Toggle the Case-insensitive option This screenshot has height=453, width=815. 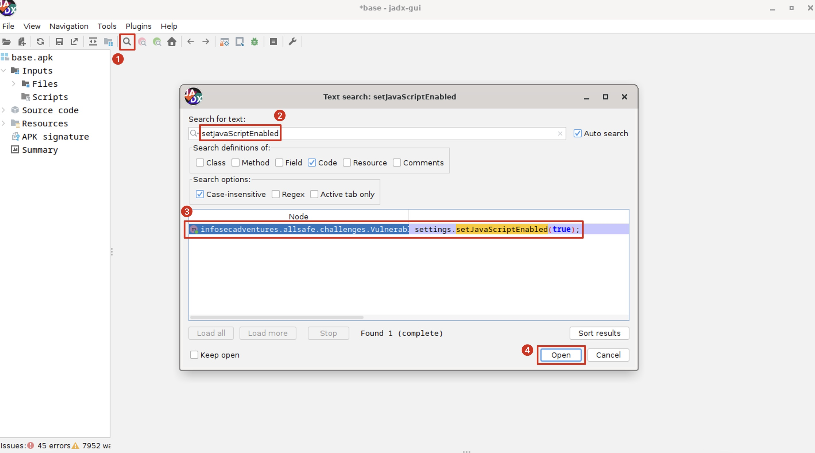(x=200, y=194)
